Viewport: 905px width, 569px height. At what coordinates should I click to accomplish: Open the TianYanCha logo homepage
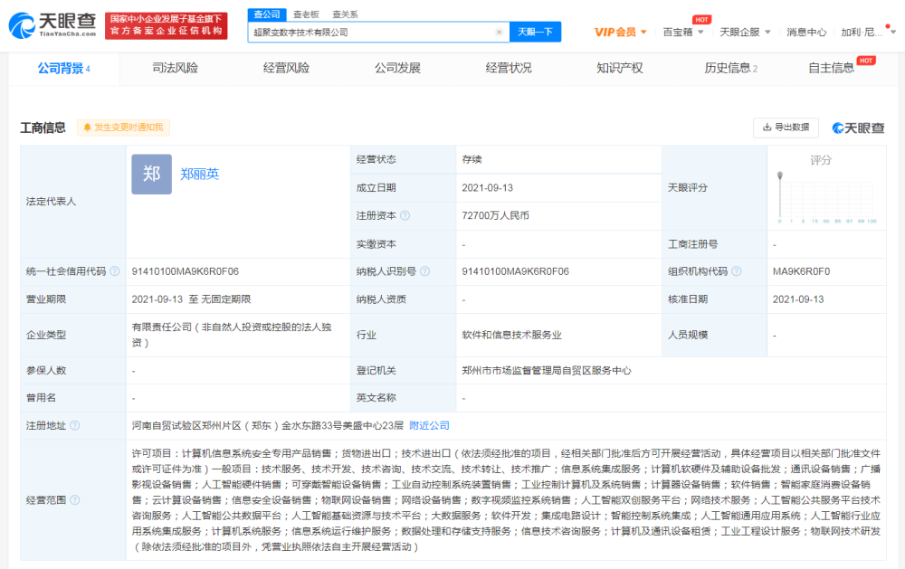click(x=52, y=25)
